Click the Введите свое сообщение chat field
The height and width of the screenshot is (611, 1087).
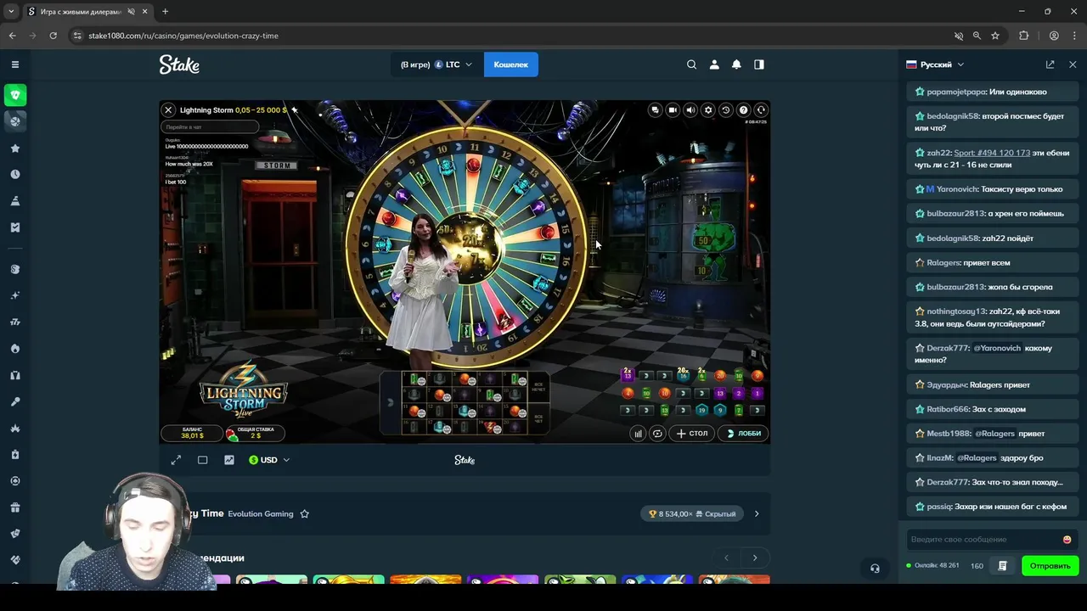coord(983,540)
